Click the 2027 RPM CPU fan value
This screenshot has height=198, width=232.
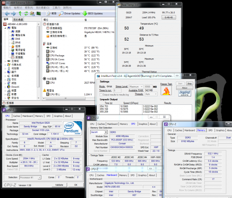(x=90, y=83)
